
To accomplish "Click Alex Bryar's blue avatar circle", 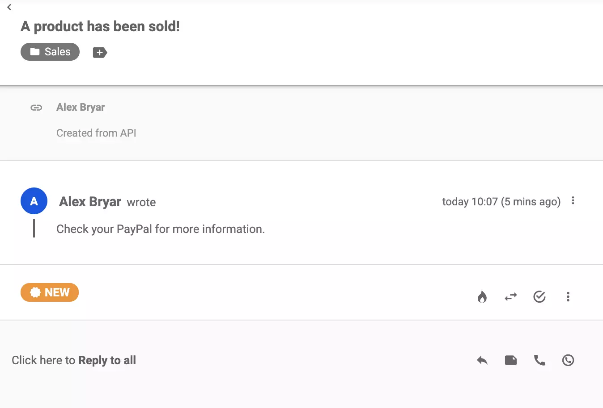I will 34,201.
